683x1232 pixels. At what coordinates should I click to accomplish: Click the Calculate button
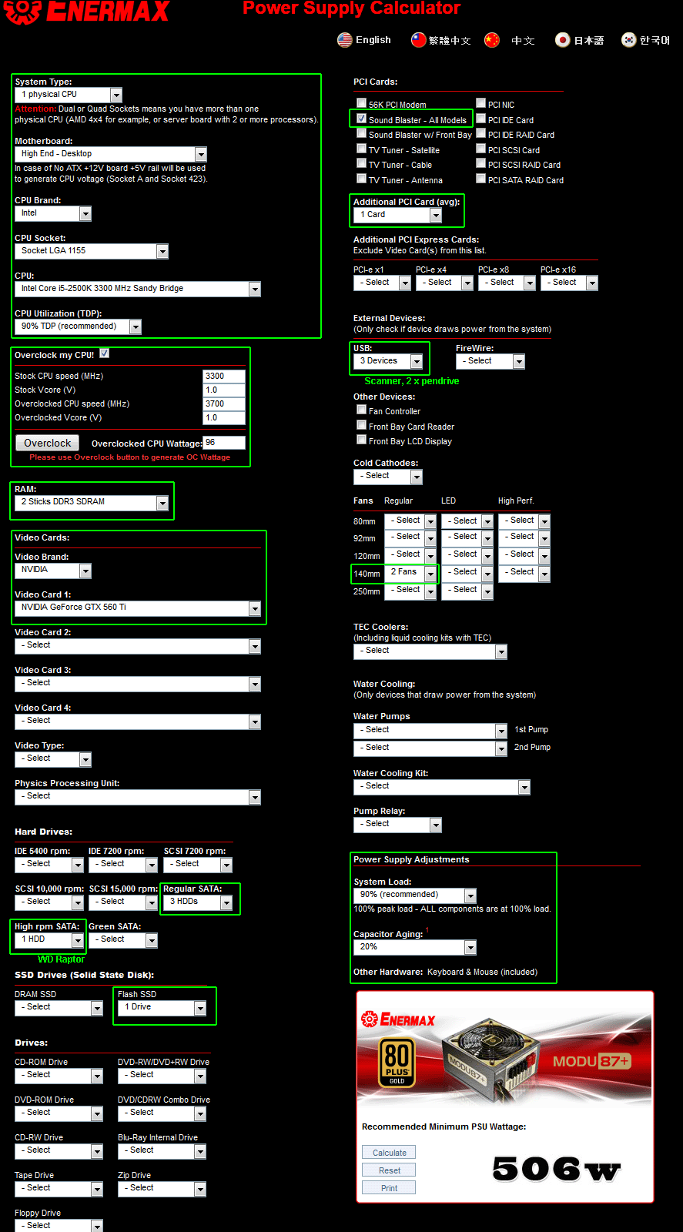click(389, 1153)
